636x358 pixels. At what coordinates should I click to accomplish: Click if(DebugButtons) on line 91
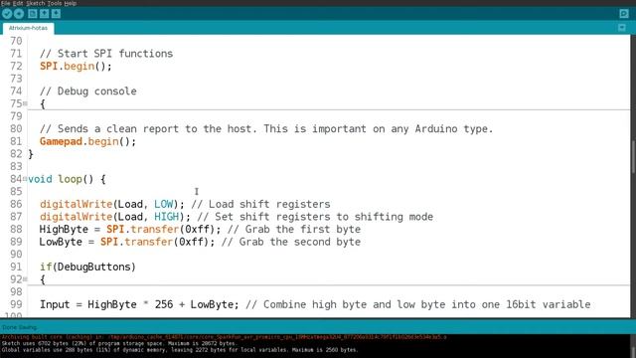[x=87, y=268]
